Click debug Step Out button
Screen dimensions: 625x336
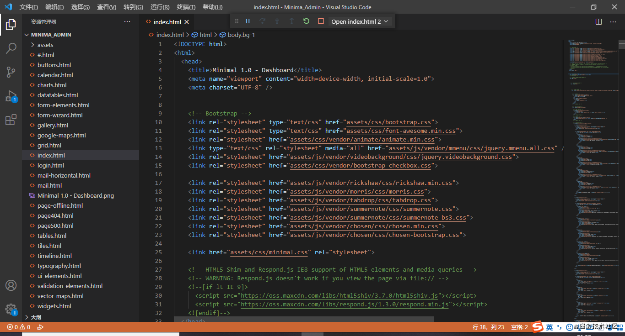(x=291, y=21)
